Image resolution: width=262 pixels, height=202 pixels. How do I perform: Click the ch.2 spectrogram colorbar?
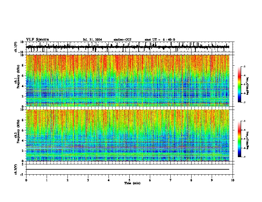click(x=239, y=139)
